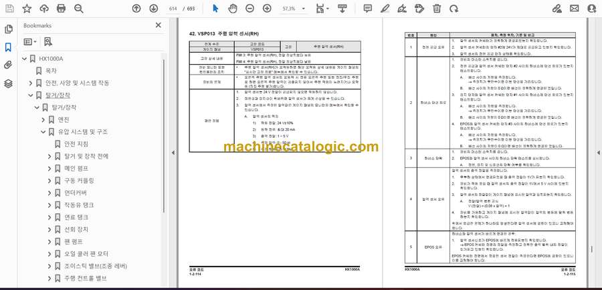Click the page number field showing 614
This screenshot has width=602, height=290.
[x=173, y=9]
